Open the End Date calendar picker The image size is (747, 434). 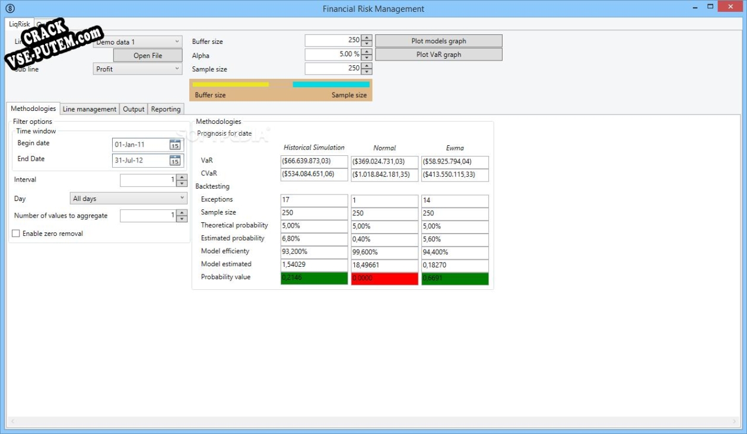pyautogui.click(x=174, y=160)
